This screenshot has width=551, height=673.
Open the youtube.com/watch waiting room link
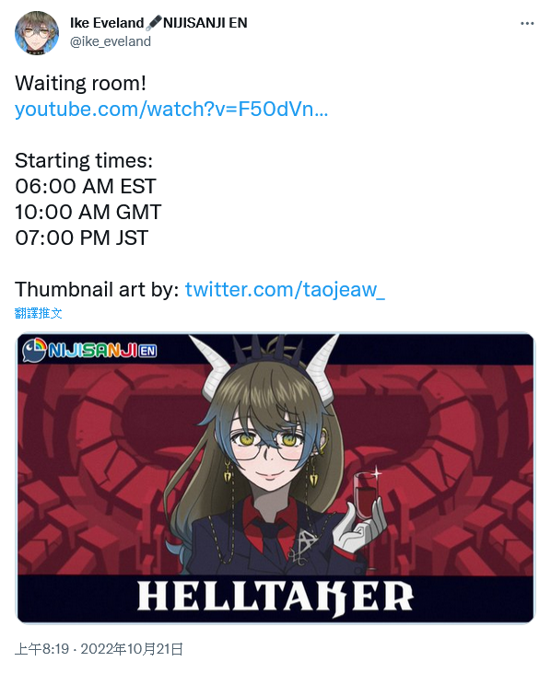pos(171,109)
